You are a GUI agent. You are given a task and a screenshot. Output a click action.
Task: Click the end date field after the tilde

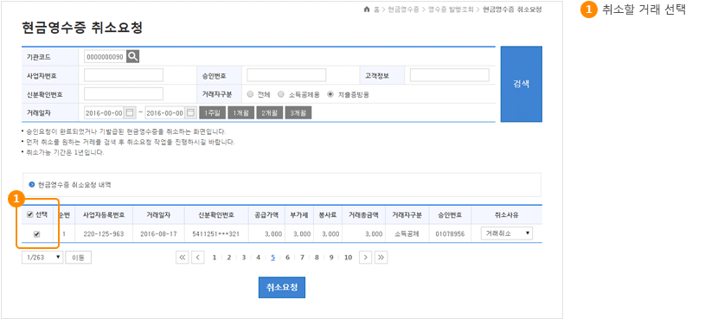pos(165,112)
